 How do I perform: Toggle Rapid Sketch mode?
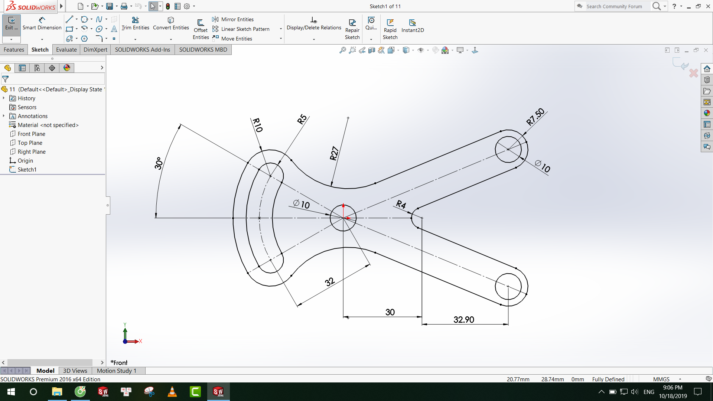pos(390,29)
